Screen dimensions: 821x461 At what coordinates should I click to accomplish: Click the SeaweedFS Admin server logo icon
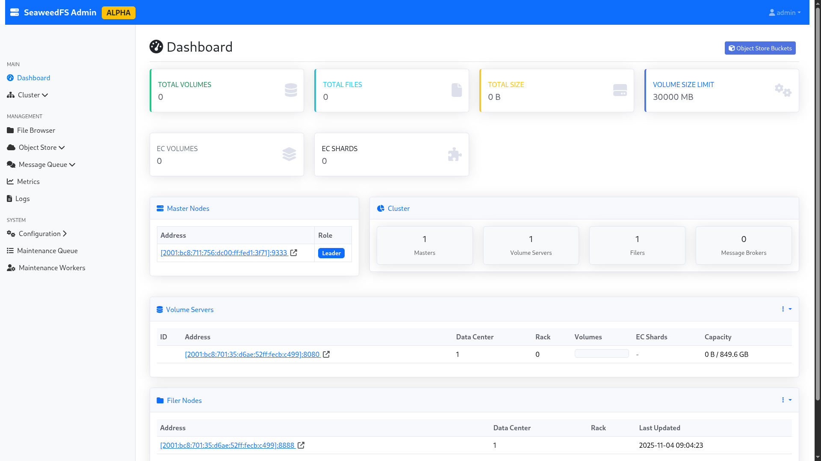(x=15, y=12)
